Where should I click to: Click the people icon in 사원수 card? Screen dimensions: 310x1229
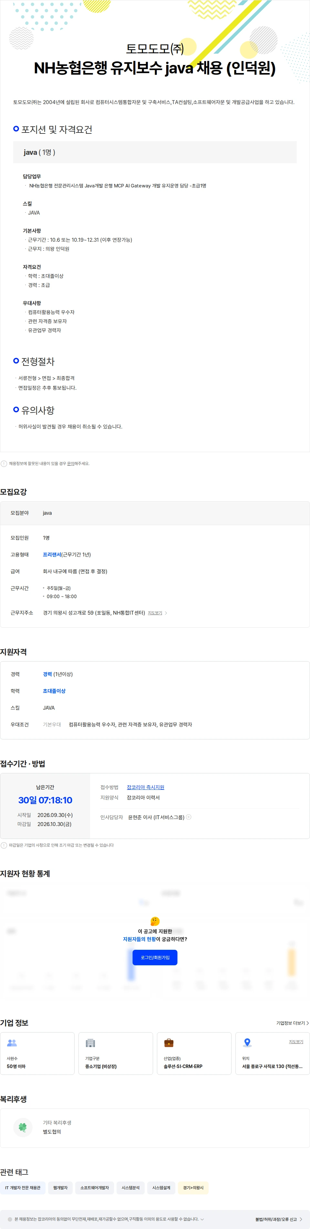click(x=12, y=1043)
